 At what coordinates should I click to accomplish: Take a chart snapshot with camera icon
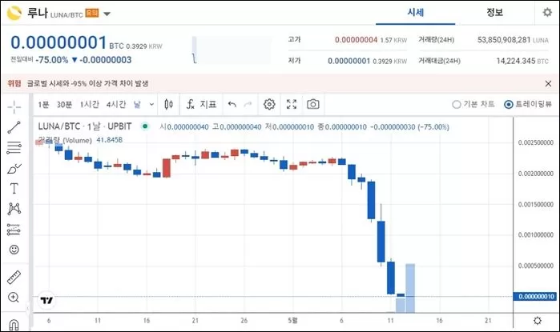pos(313,104)
